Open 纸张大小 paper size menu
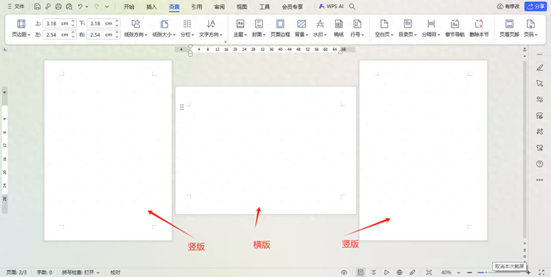Image resolution: width=551 pixels, height=277 pixels. (164, 28)
